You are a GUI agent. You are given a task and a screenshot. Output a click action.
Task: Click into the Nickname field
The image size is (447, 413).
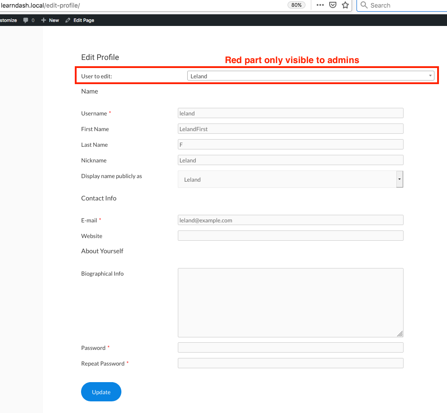pos(290,160)
